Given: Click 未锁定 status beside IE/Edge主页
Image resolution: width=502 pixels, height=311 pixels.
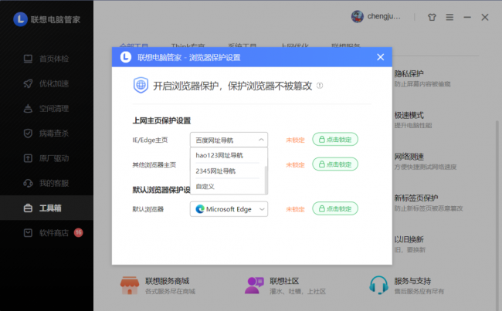Looking at the screenshot, I should [x=295, y=140].
